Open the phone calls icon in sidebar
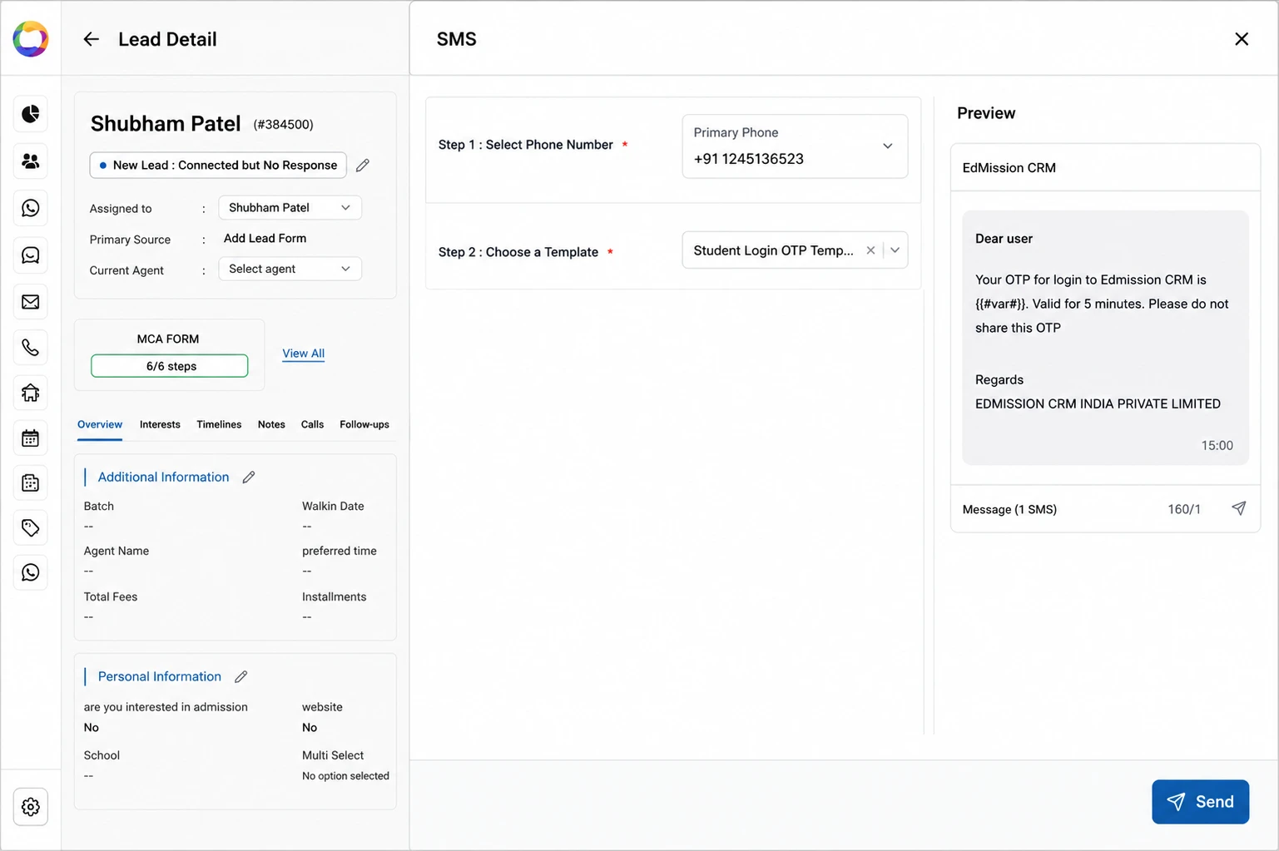Image resolution: width=1279 pixels, height=851 pixels. (x=31, y=348)
